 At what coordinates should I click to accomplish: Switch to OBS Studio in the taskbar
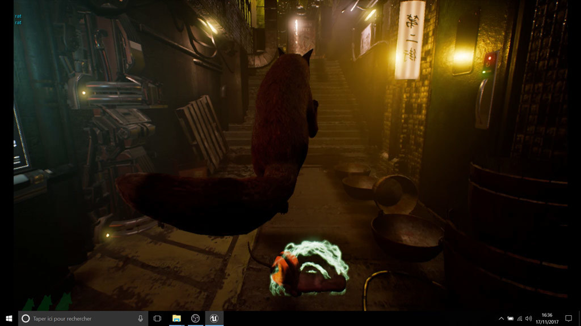[195, 318]
